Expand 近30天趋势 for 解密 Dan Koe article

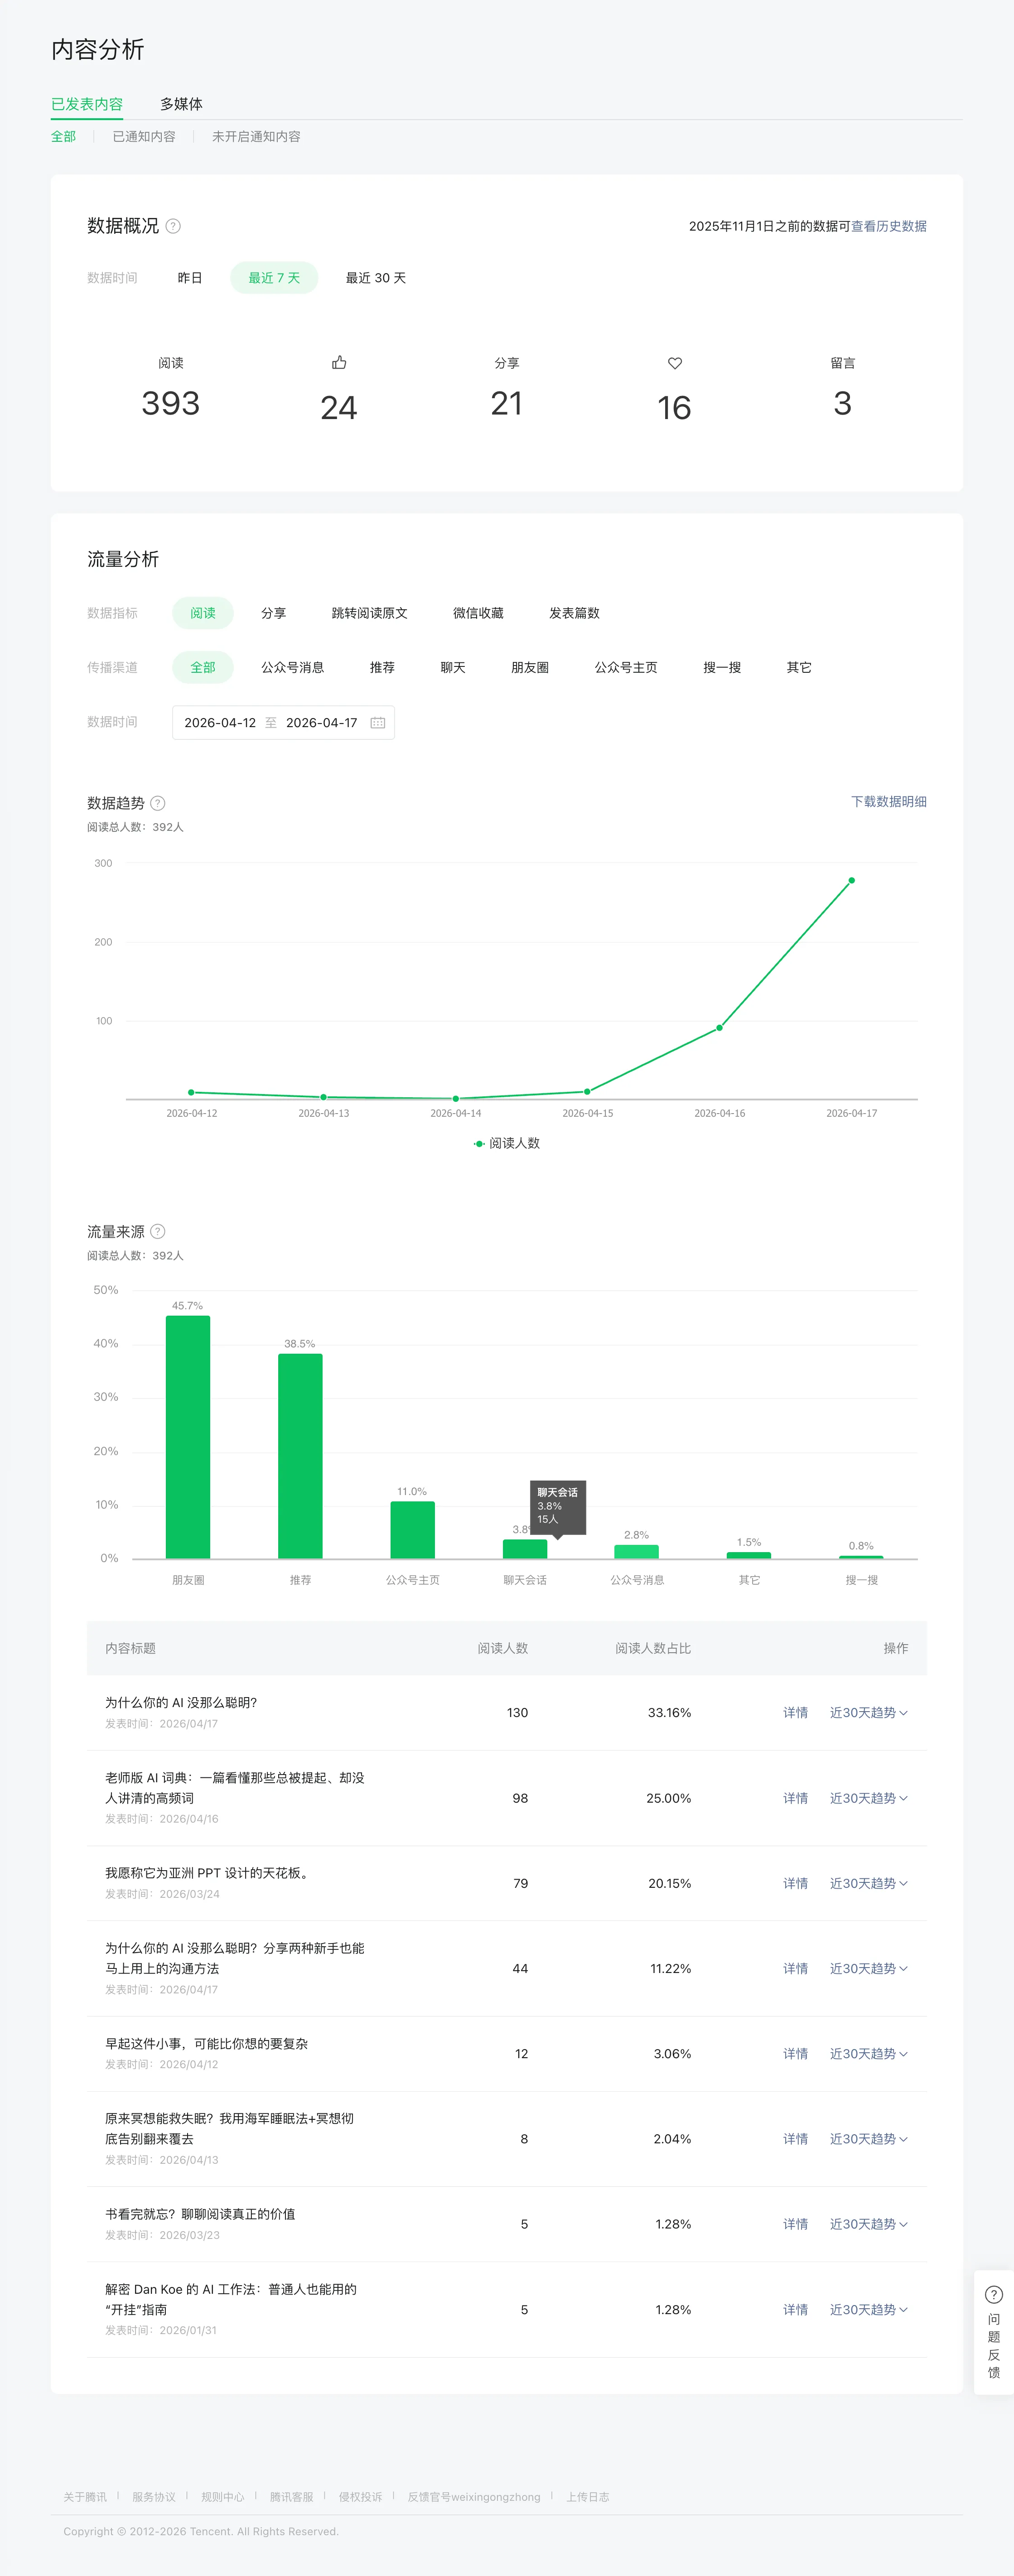[868, 2310]
